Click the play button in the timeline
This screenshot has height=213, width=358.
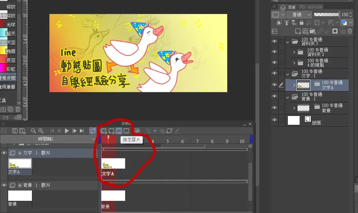coord(67,131)
